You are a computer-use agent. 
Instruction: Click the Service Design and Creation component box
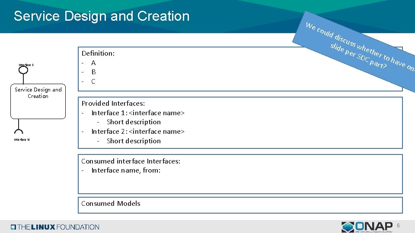pyautogui.click(x=38, y=101)
